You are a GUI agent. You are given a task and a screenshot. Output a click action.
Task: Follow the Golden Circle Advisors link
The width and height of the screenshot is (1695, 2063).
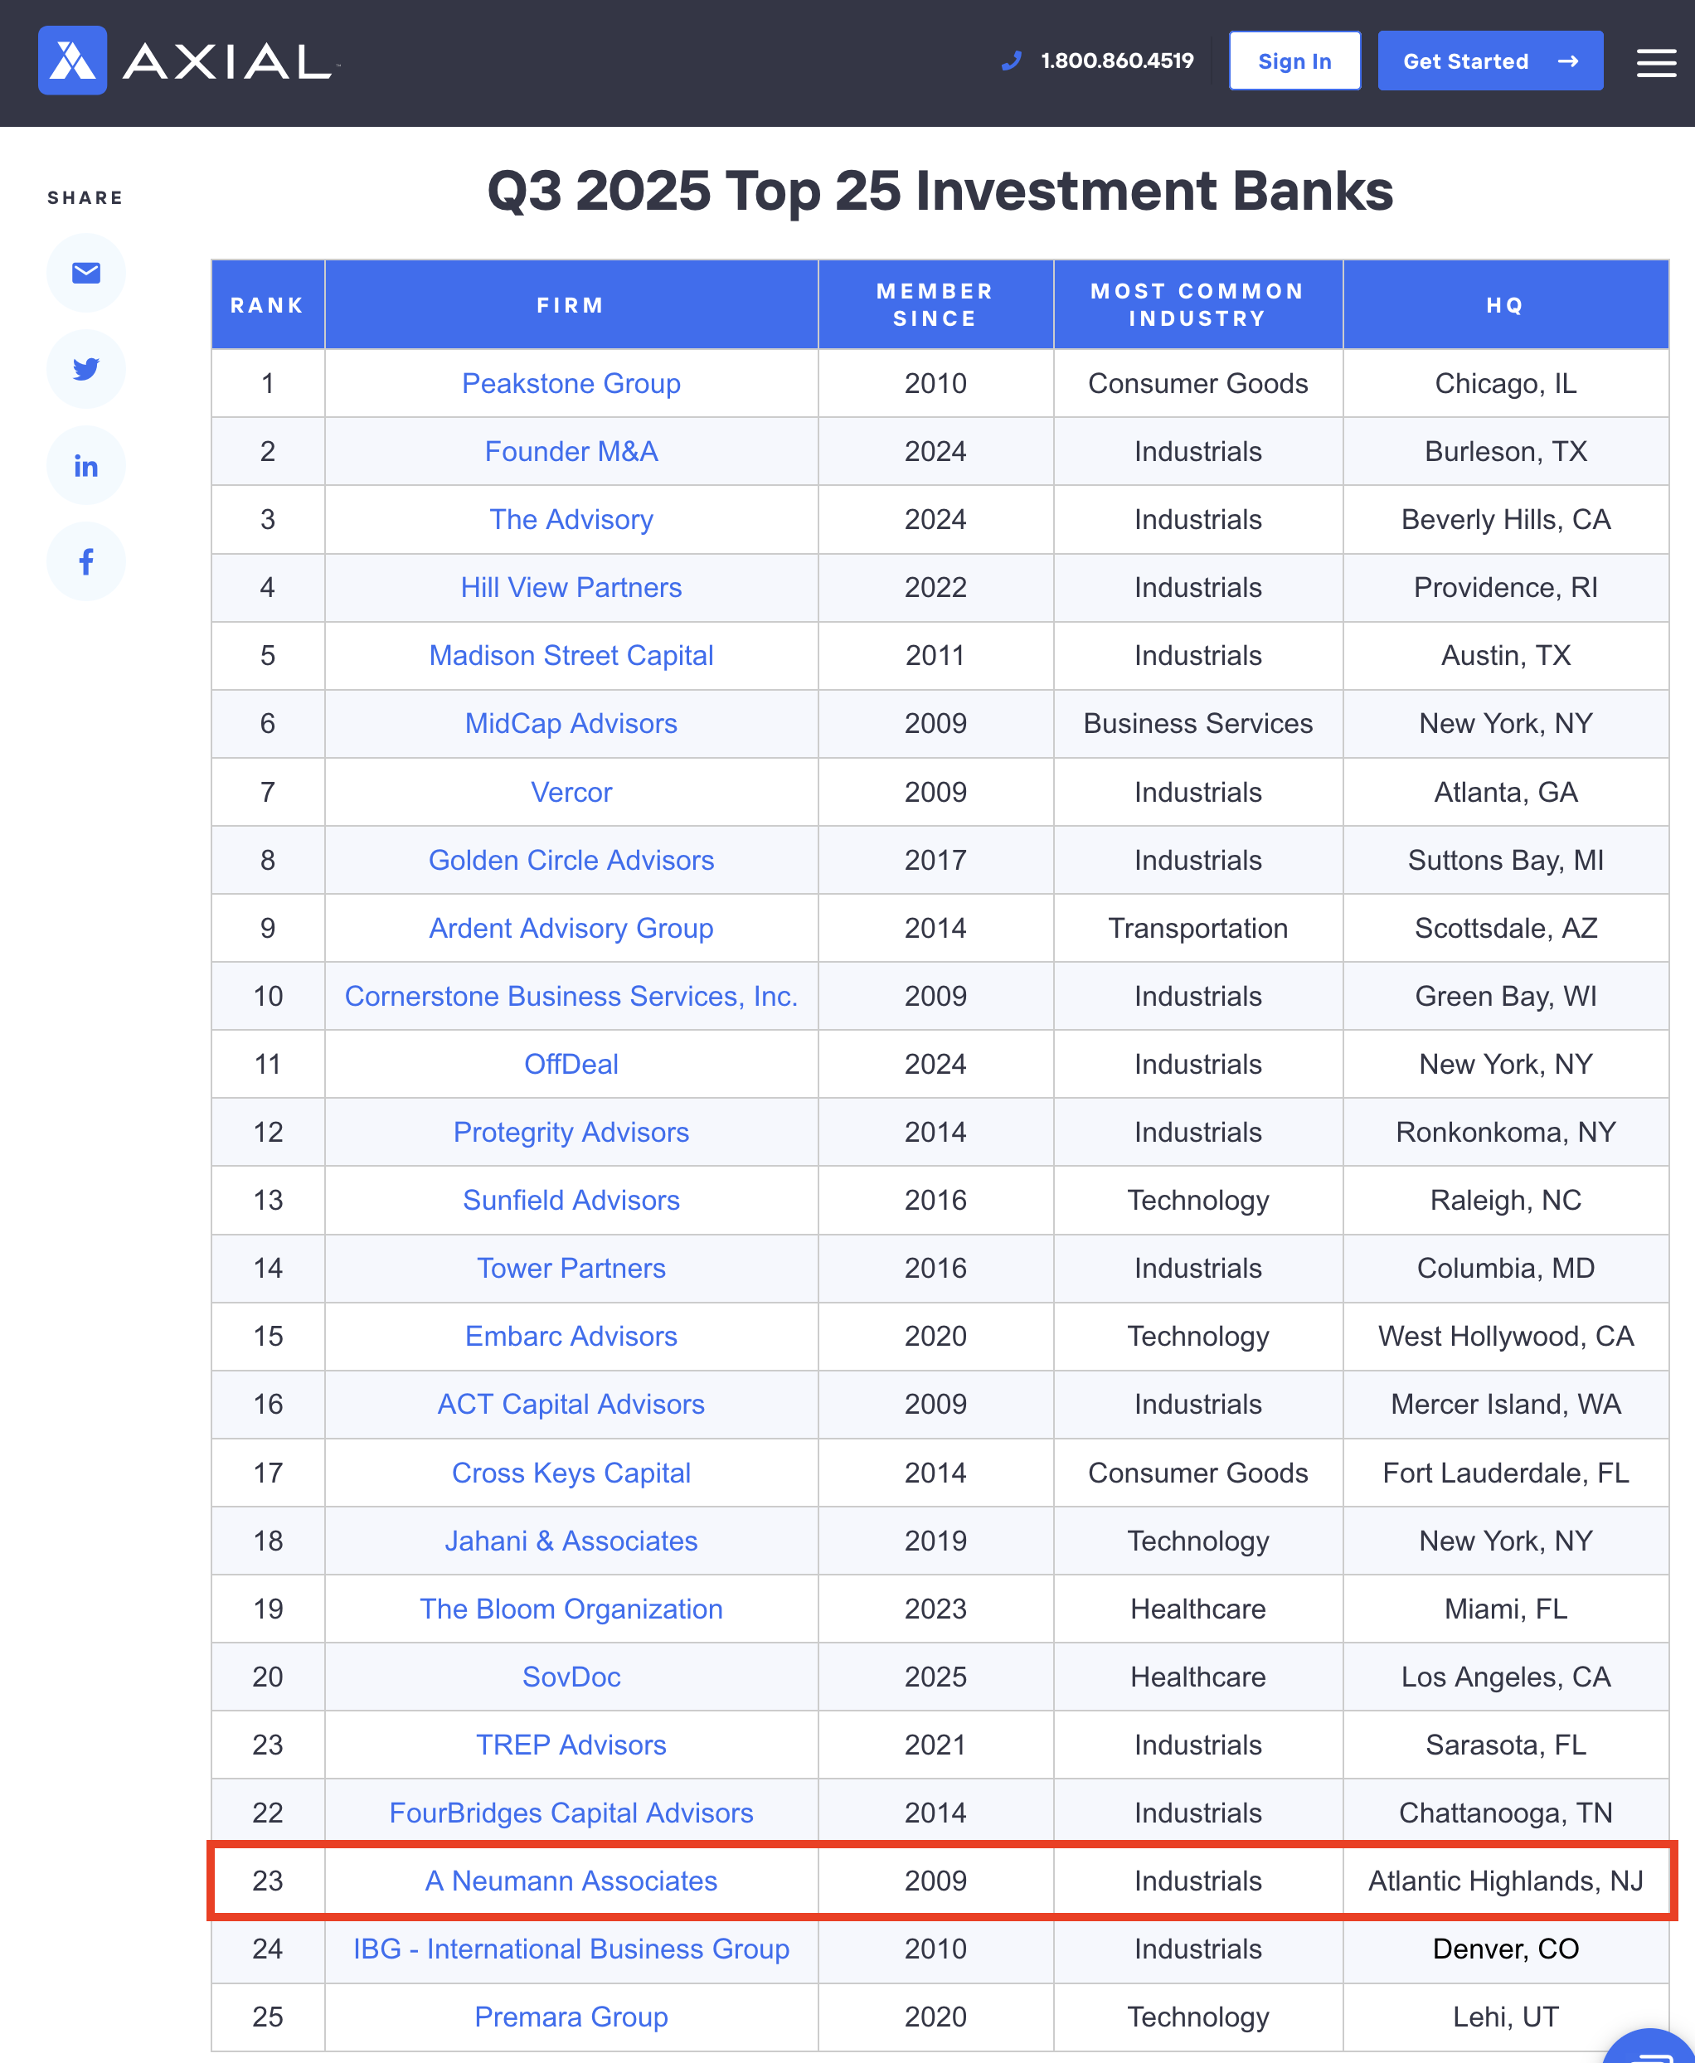(571, 860)
